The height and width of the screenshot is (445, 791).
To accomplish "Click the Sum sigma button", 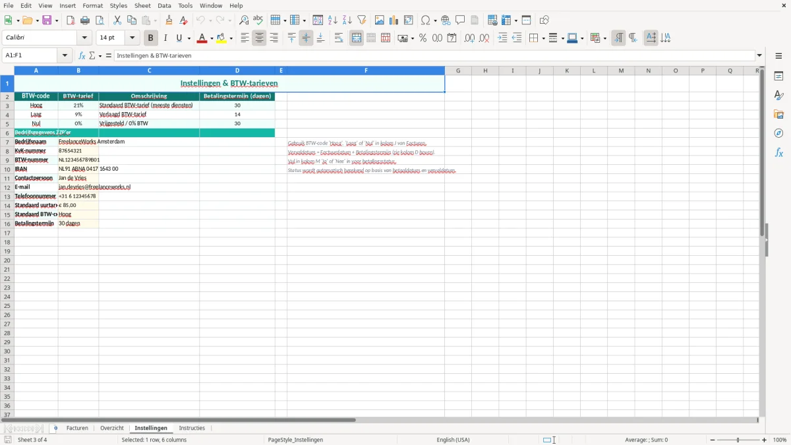I will pos(92,55).
